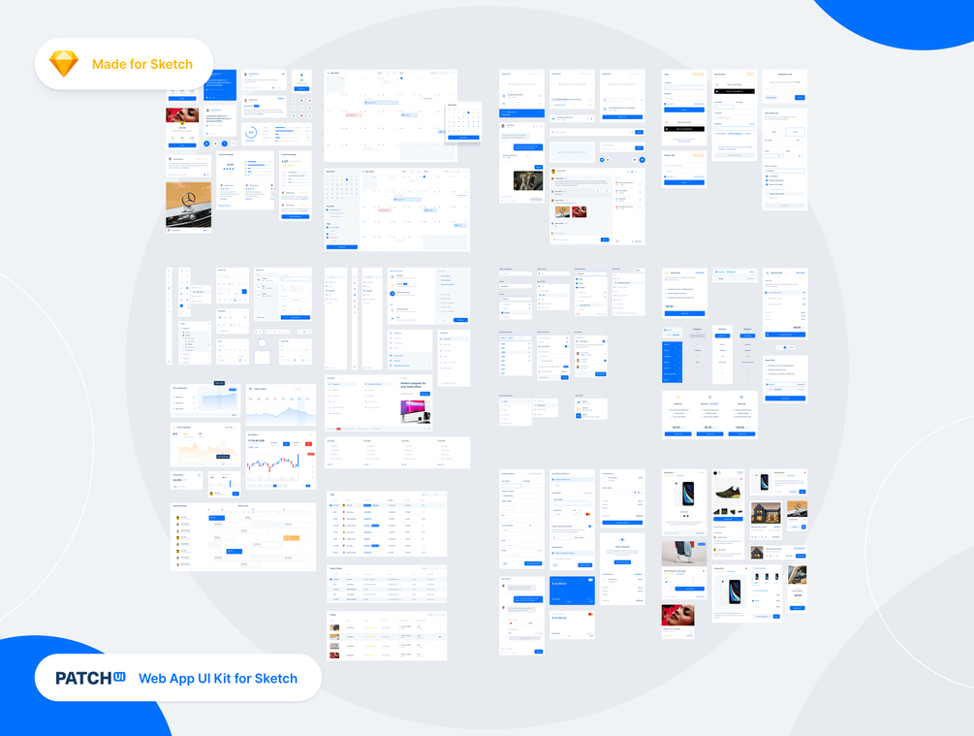The width and height of the screenshot is (974, 736).
Task: Select the solid blue credit card
Action: (572, 591)
